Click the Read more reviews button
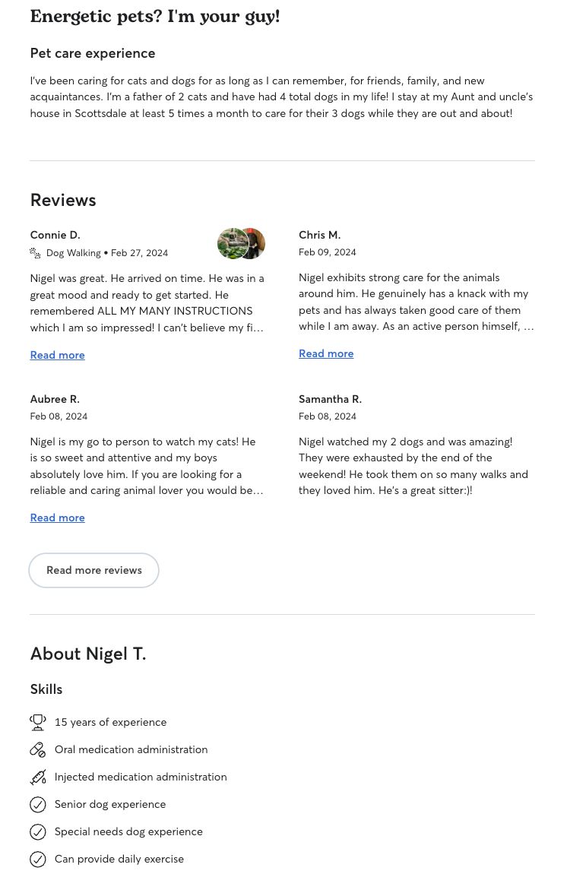The height and width of the screenshot is (874, 586). (x=93, y=570)
